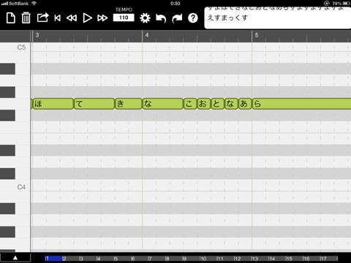Screen dimensions: 351x263
Task: Open help via question mark icon
Action: 193,18
